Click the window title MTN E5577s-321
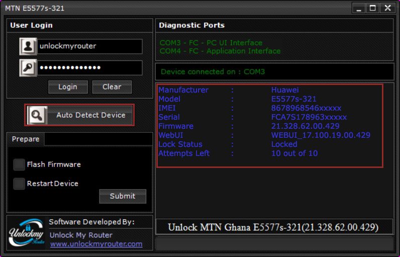Screen dimensions: 400x257 [35, 9]
